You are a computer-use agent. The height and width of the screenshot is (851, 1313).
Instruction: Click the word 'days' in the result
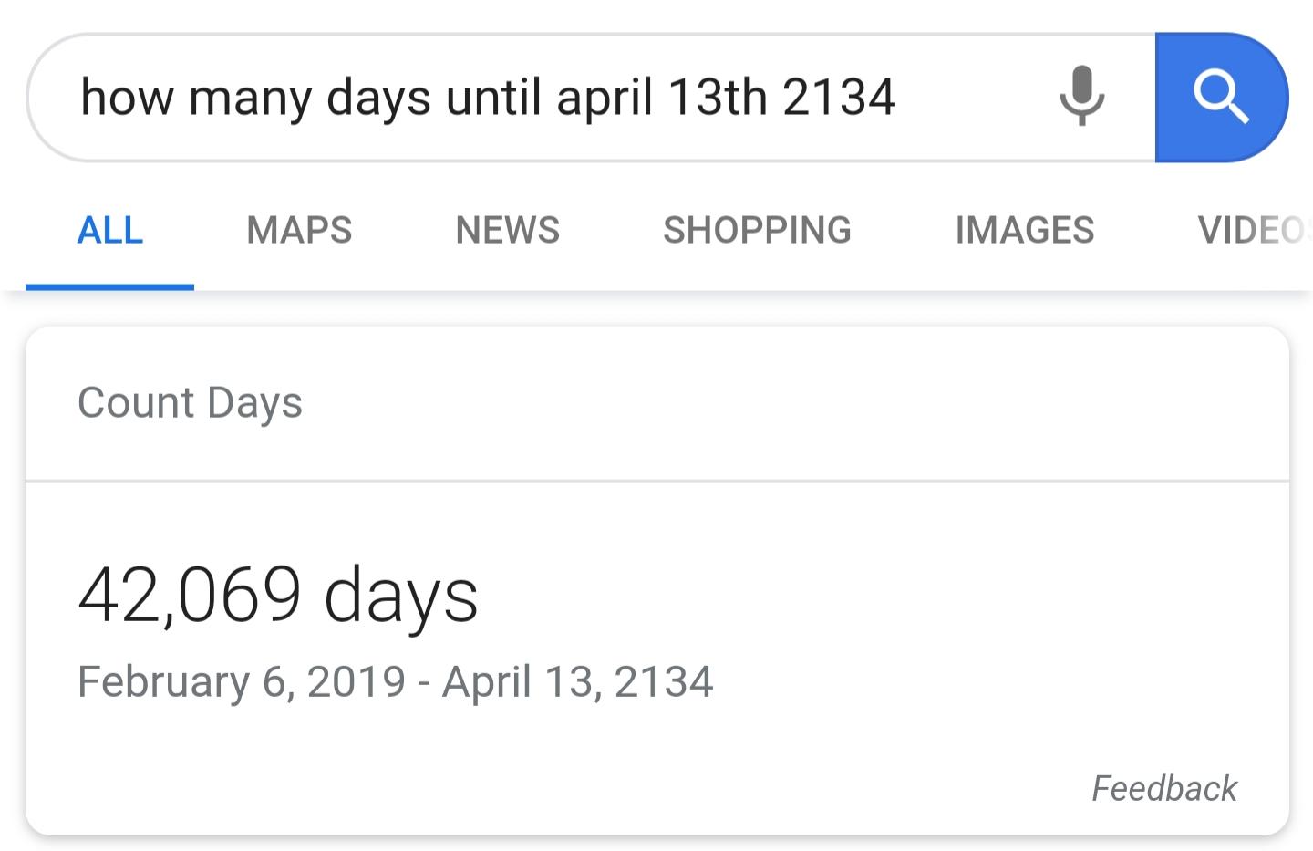point(401,595)
